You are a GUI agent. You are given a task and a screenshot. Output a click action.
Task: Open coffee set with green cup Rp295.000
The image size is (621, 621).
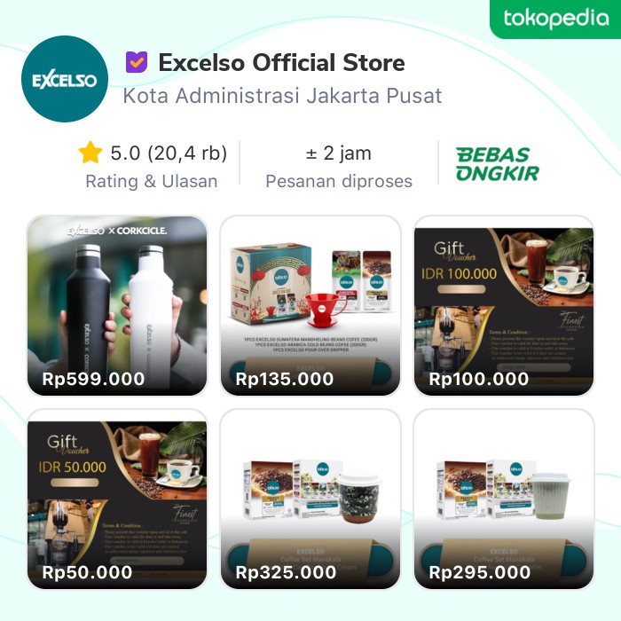click(503, 499)
